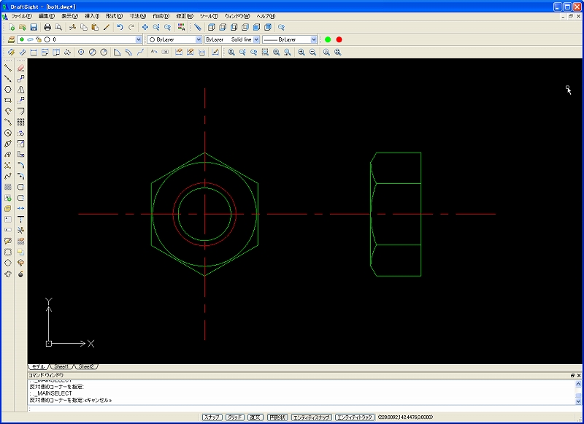Click the Undo arrow icon
Image resolution: width=584 pixels, height=424 pixels.
coord(120,27)
